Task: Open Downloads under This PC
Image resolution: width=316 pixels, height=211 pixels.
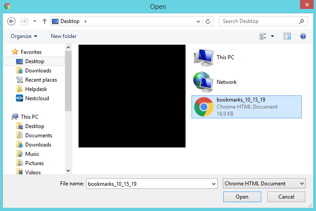Action: pyautogui.click(x=38, y=145)
